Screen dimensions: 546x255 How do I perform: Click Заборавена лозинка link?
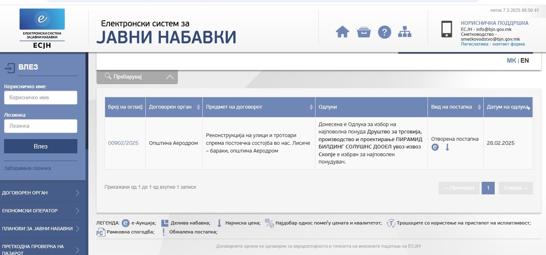coord(28,168)
